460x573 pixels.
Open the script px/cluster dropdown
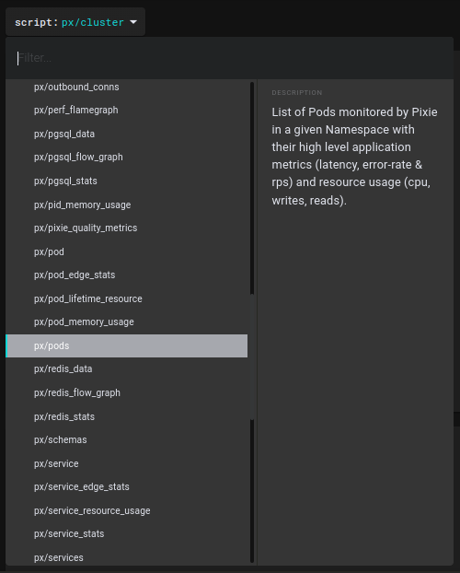(75, 22)
